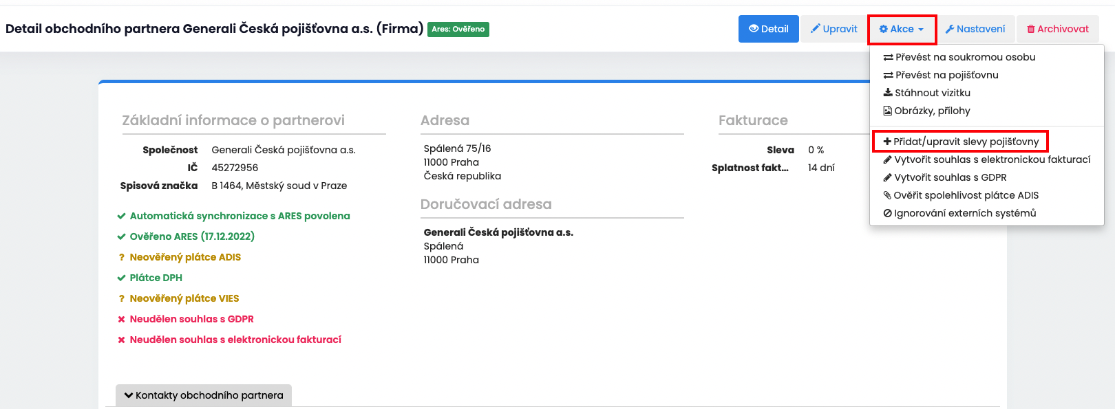This screenshot has width=1115, height=409.
Task: Click Spisová značka value B 1464
Action: coord(279,186)
